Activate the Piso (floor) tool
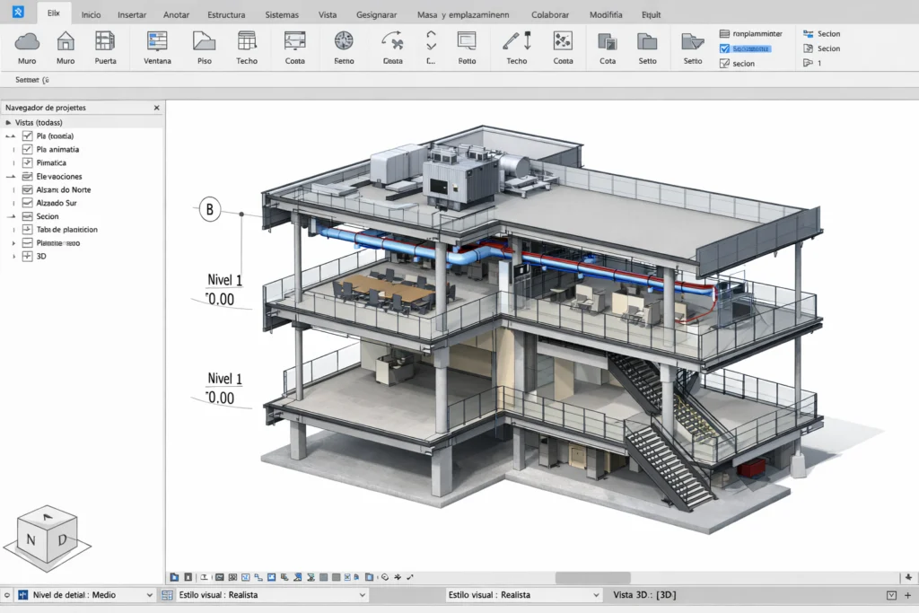The height and width of the screenshot is (613, 919). pos(204,49)
